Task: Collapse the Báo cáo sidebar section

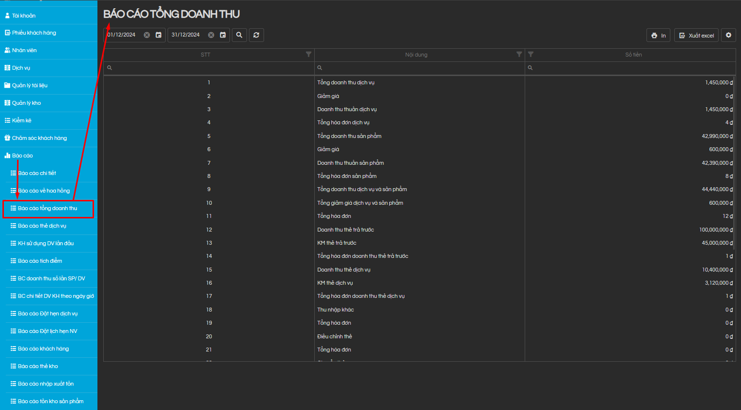Action: [22, 156]
